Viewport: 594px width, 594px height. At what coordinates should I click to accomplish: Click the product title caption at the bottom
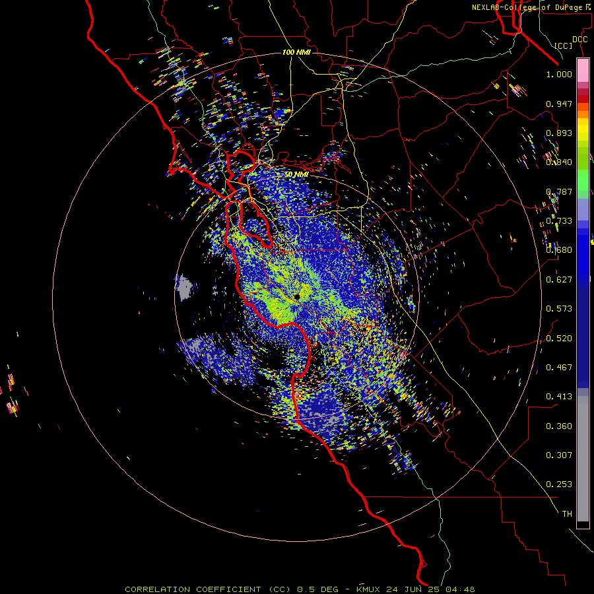tap(300, 589)
